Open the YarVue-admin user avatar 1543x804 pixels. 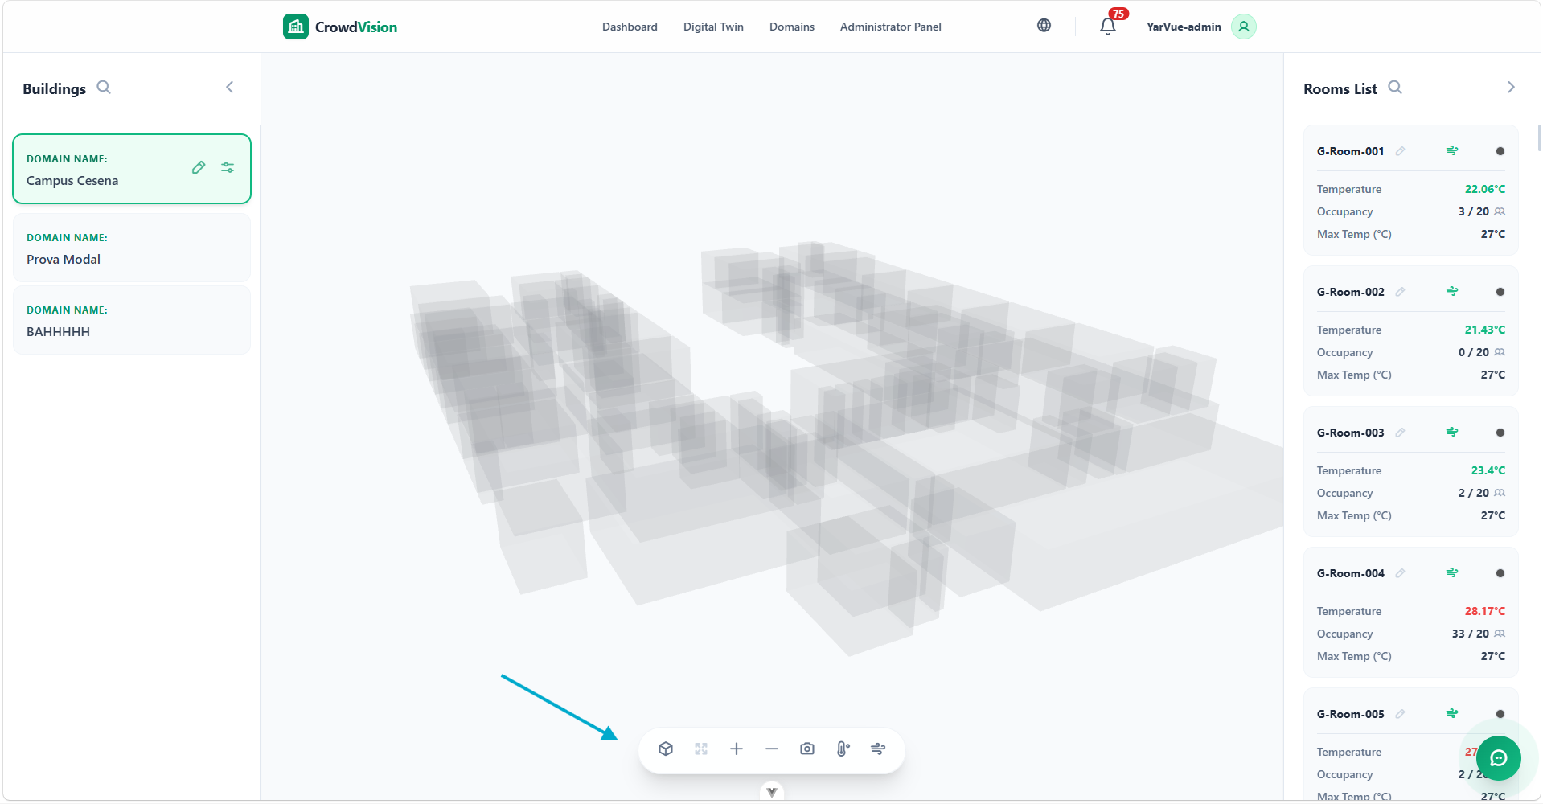tap(1244, 27)
